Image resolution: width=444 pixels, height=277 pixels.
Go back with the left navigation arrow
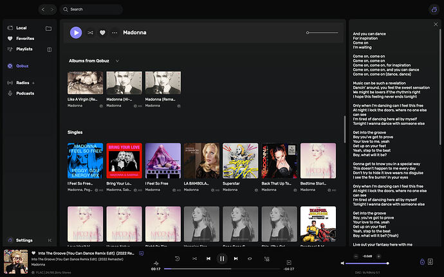pos(43,10)
